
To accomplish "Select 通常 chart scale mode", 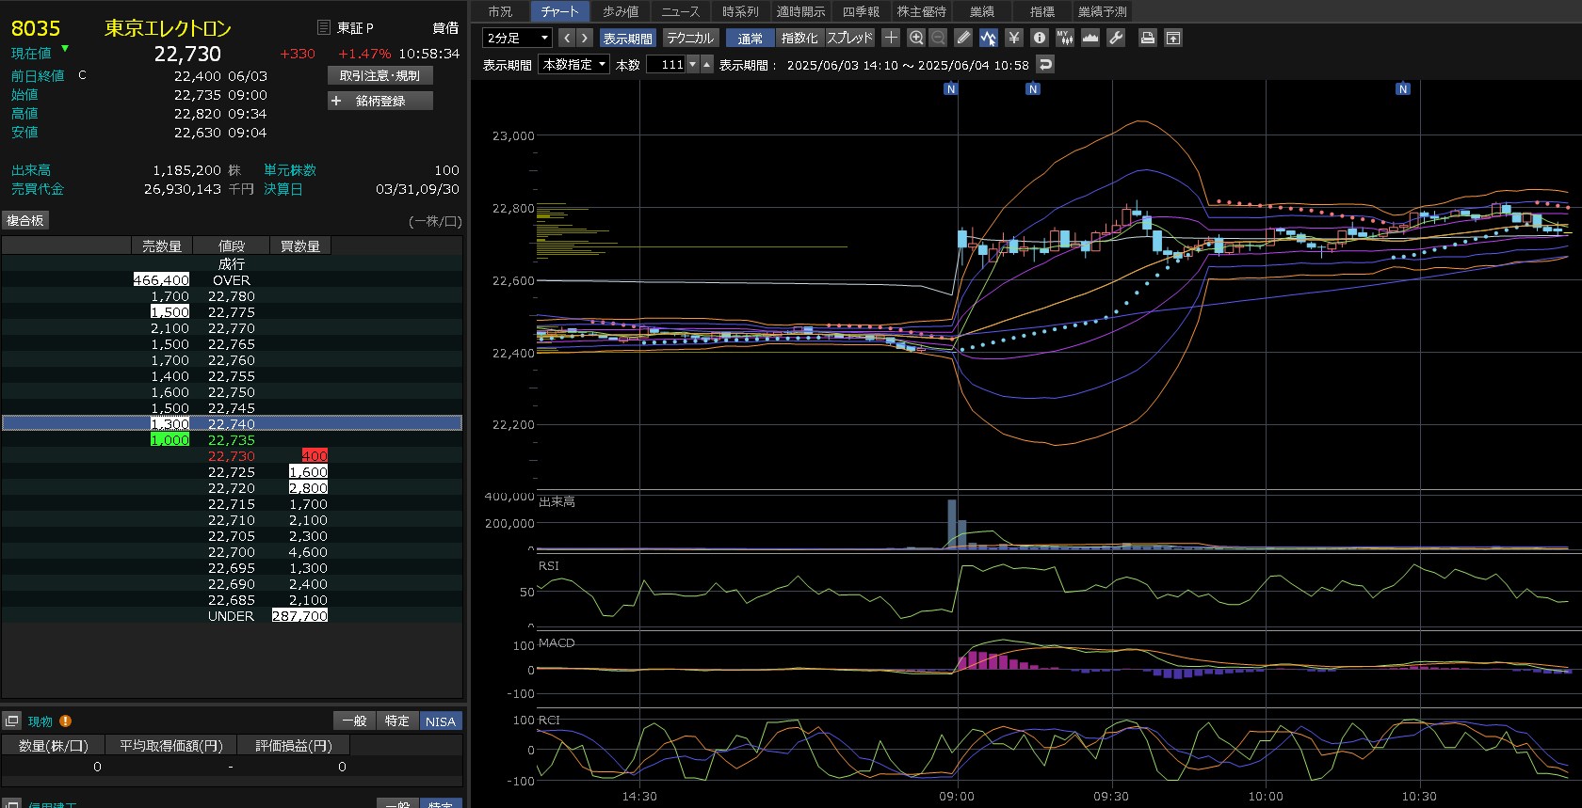I will (751, 38).
